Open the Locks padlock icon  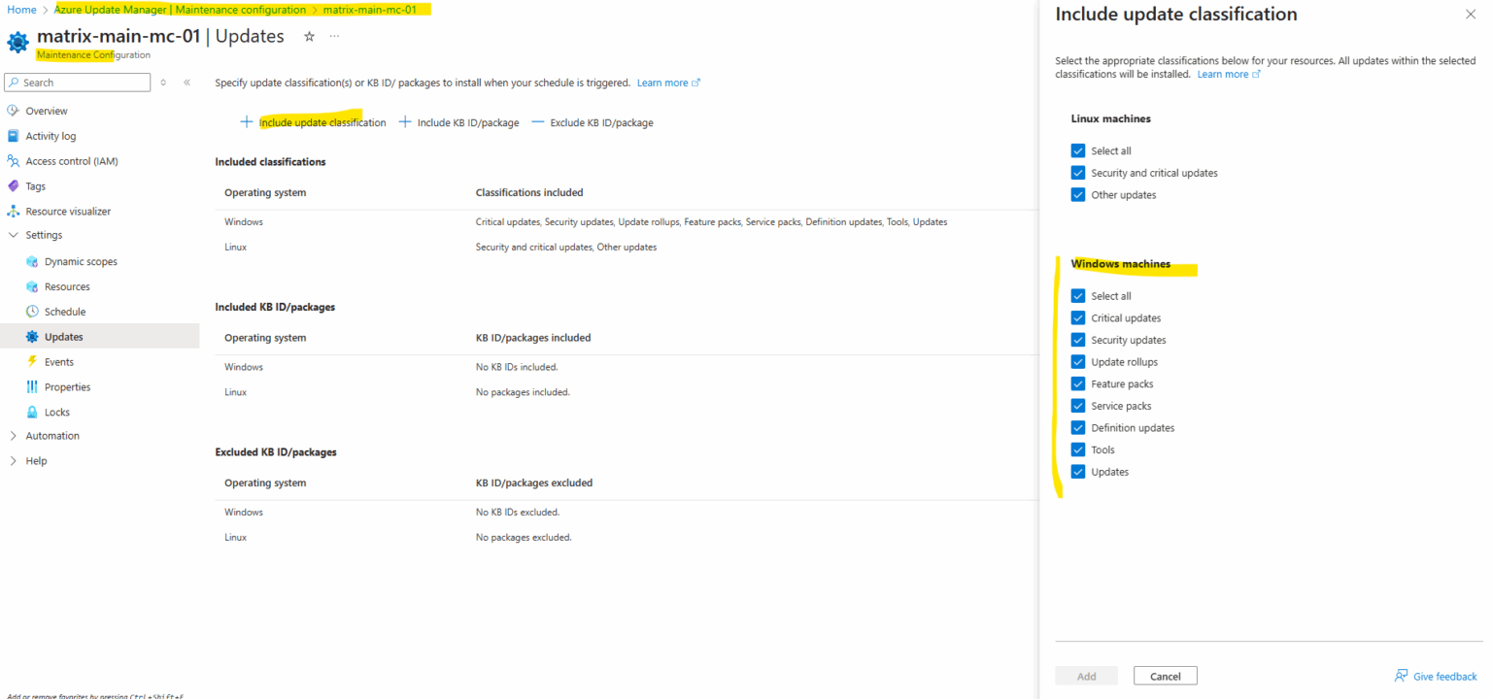tap(30, 412)
